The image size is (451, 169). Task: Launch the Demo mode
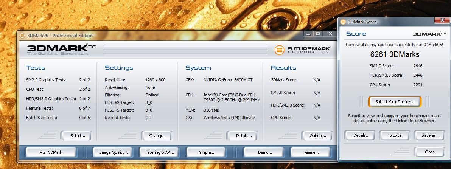[265, 152]
